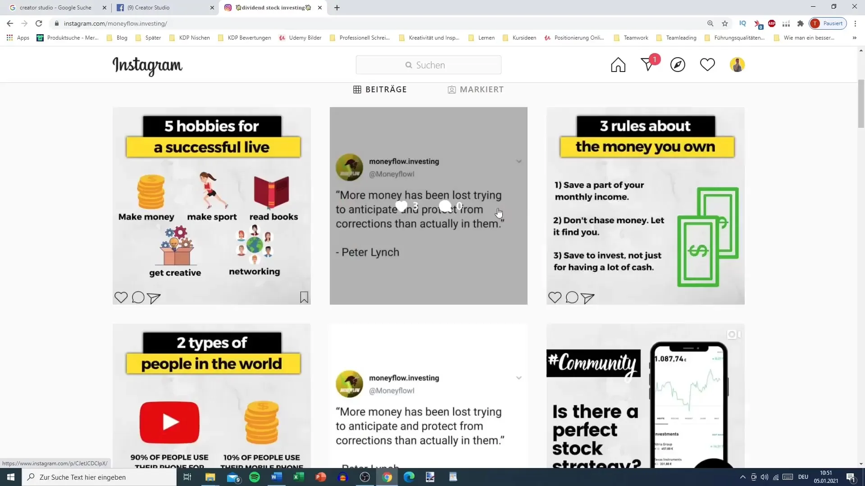Open the second Peter Lynch quote post below
This screenshot has height=486, width=865.
point(428,396)
